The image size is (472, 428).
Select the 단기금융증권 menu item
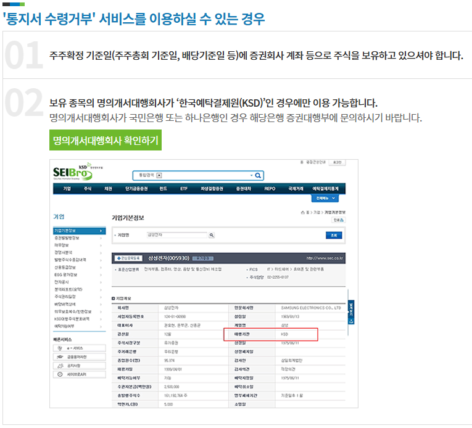pos(136,189)
